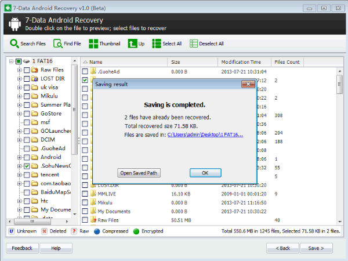
Task: Click the MMLIVE folder icon in list
Action: [x=93, y=194]
